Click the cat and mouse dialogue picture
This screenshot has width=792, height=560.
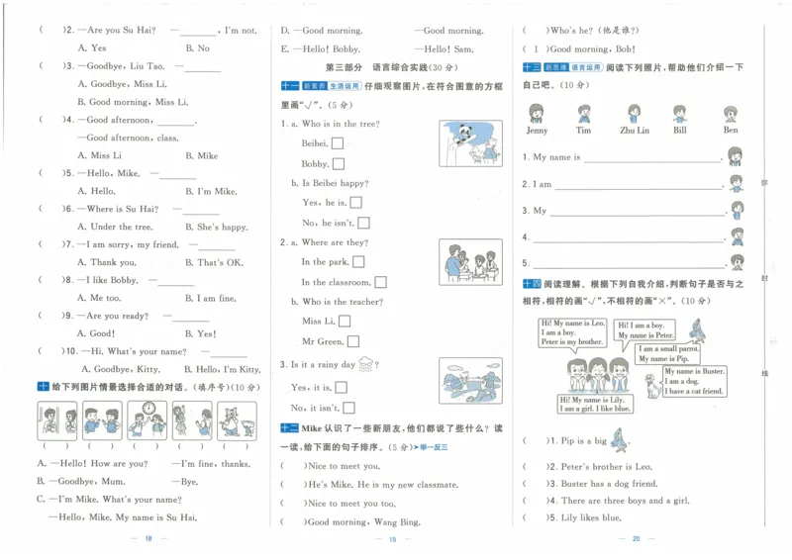coord(237,420)
